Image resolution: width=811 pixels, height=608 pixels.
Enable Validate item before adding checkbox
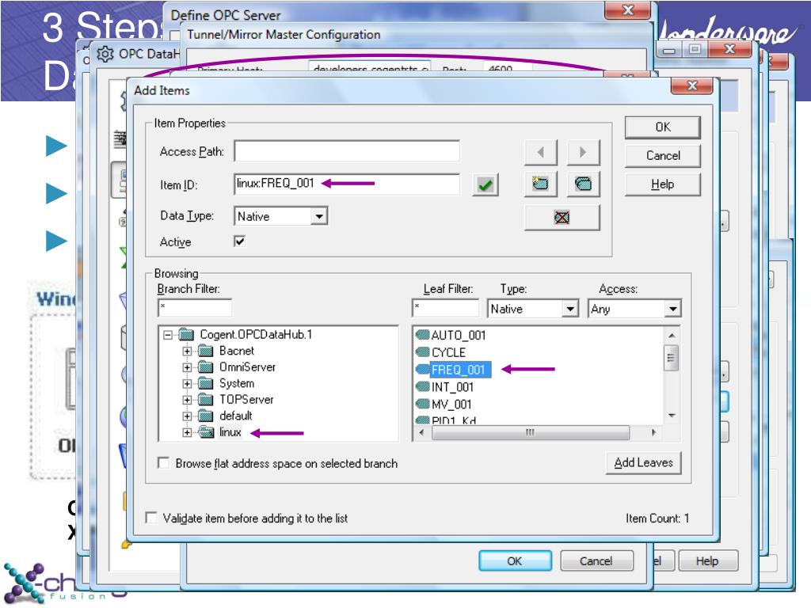[151, 518]
